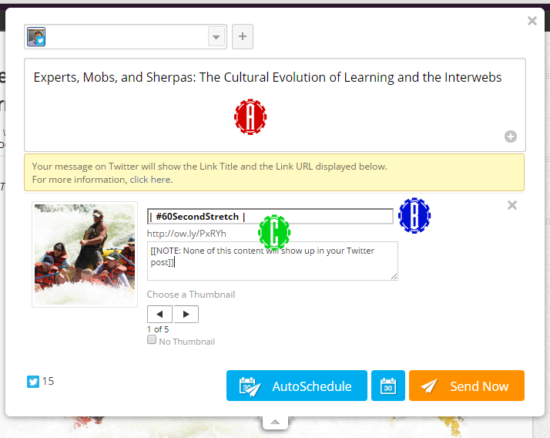The image size is (550, 438).
Task: Show the next thumbnail
Action: (186, 314)
